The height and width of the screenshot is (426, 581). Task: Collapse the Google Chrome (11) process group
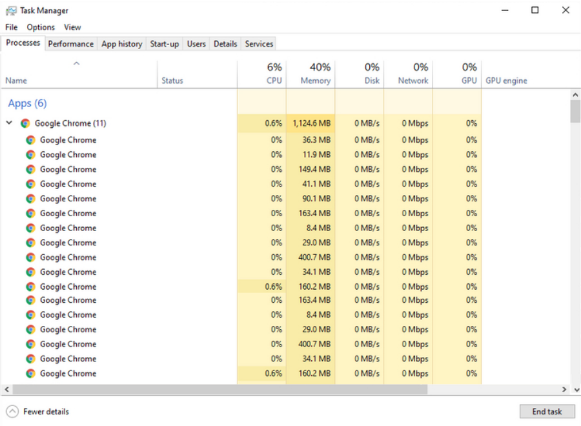coord(10,123)
